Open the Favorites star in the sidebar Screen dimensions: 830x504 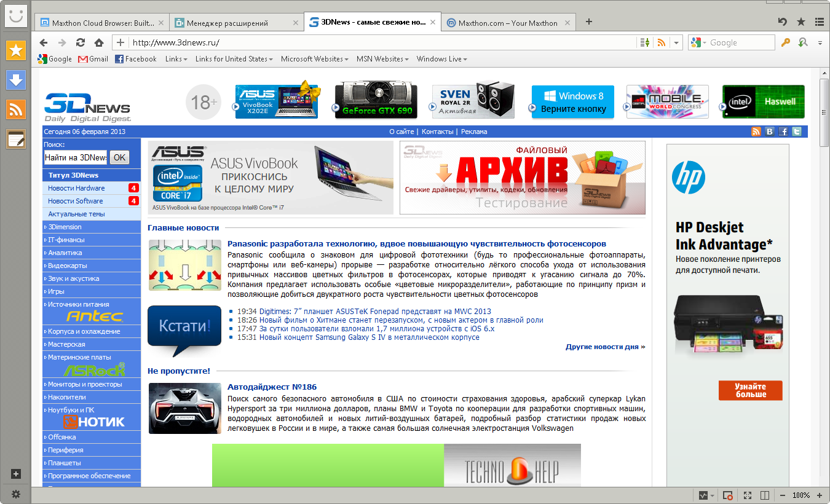tap(16, 50)
